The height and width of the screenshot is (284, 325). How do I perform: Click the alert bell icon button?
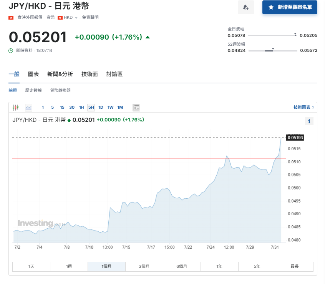246,7
